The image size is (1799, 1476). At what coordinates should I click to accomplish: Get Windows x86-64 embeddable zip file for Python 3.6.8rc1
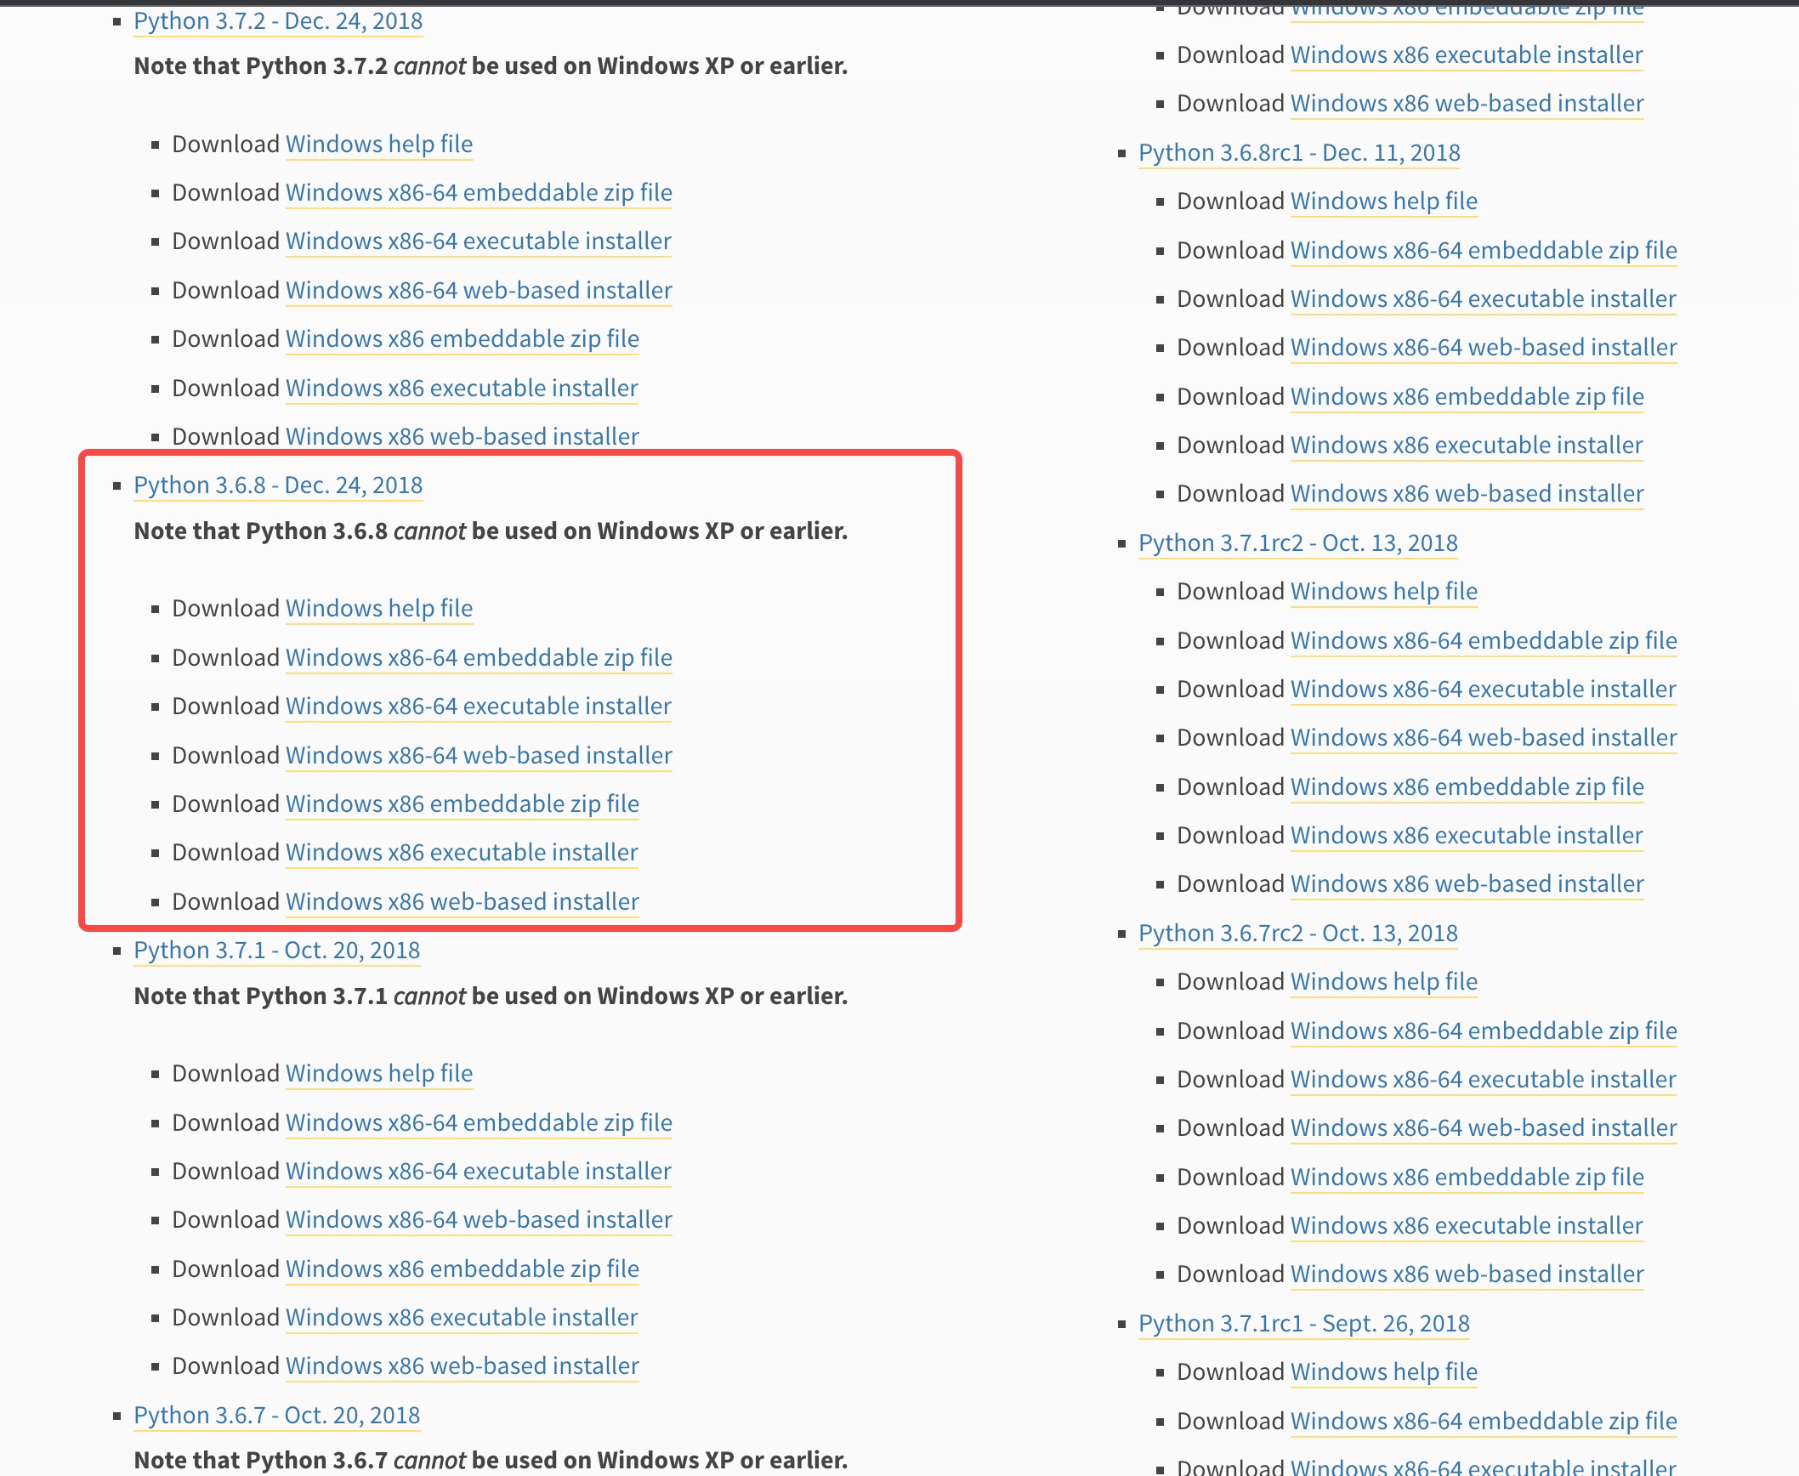[1484, 251]
